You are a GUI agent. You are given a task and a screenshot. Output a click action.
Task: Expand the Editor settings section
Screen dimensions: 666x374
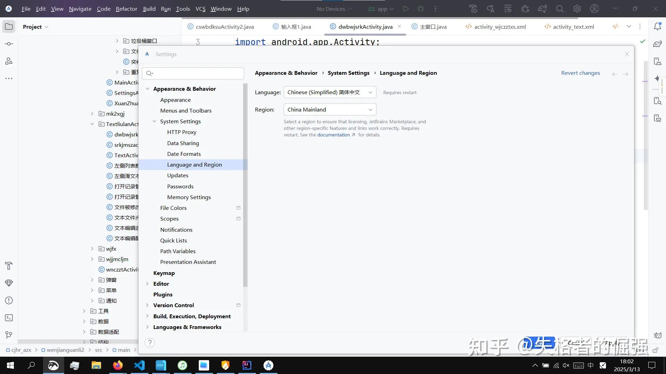147,284
